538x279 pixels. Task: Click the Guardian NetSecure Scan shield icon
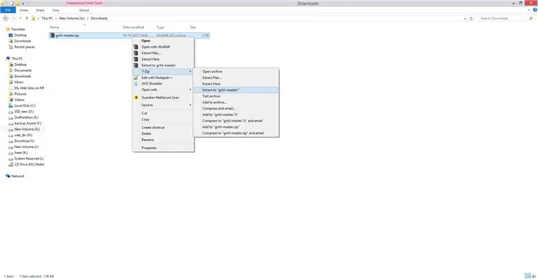pyautogui.click(x=136, y=97)
